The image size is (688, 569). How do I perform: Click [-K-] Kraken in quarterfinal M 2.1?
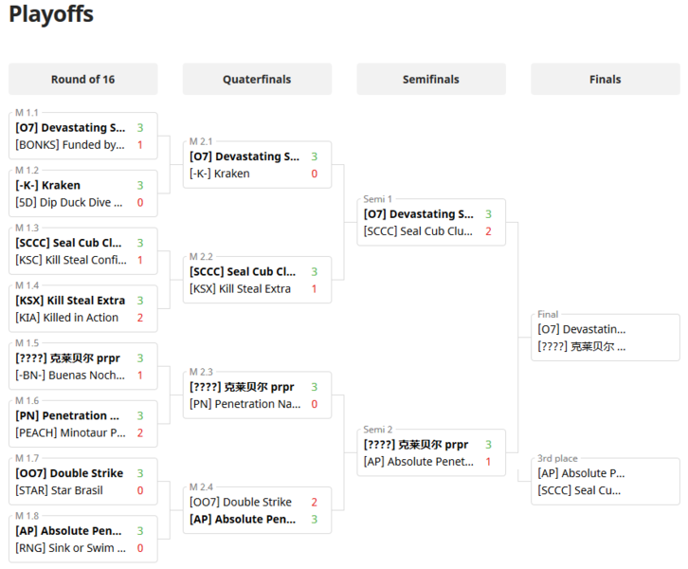(x=220, y=174)
